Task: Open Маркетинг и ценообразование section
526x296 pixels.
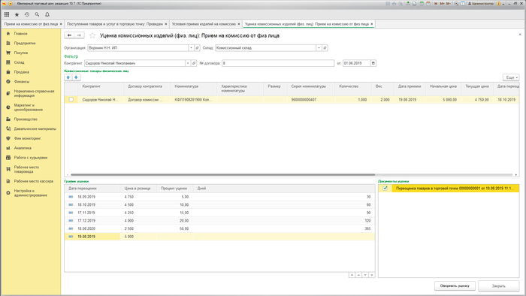Action: (x=29, y=107)
